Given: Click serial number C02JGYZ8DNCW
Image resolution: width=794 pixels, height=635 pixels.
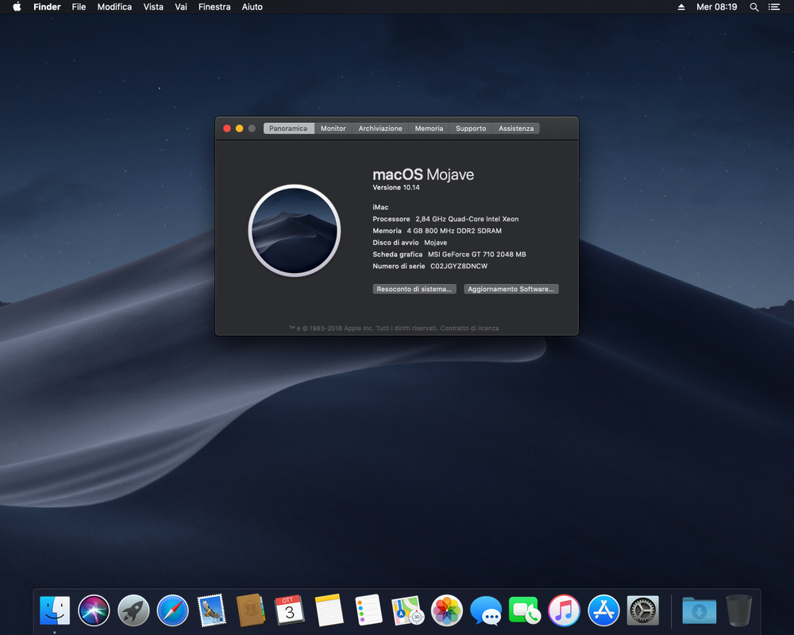Looking at the screenshot, I should [459, 266].
